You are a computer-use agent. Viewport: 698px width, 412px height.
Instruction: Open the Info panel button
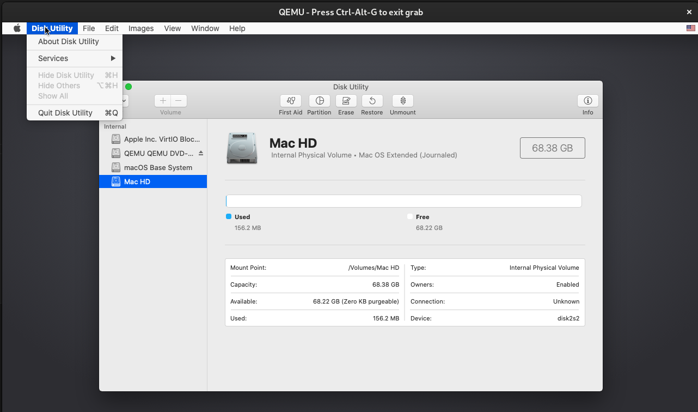coord(588,101)
